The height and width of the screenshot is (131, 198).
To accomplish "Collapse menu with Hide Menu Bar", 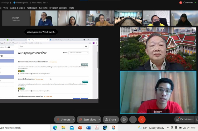I will click(x=40, y=3).
